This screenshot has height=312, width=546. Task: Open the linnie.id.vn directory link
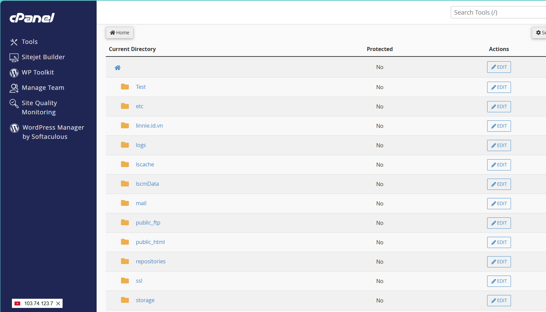tap(149, 126)
